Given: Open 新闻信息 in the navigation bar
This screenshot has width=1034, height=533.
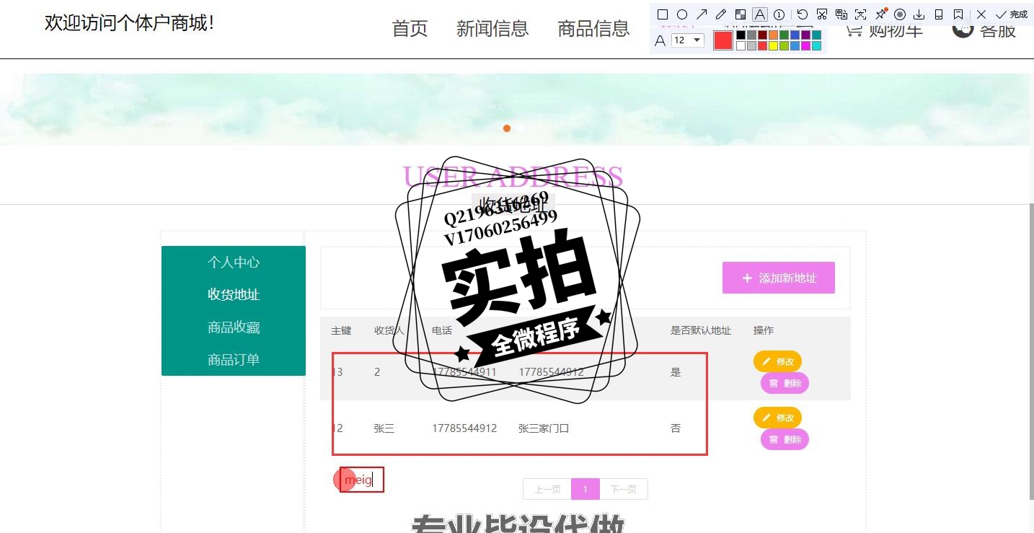Looking at the screenshot, I should (492, 29).
